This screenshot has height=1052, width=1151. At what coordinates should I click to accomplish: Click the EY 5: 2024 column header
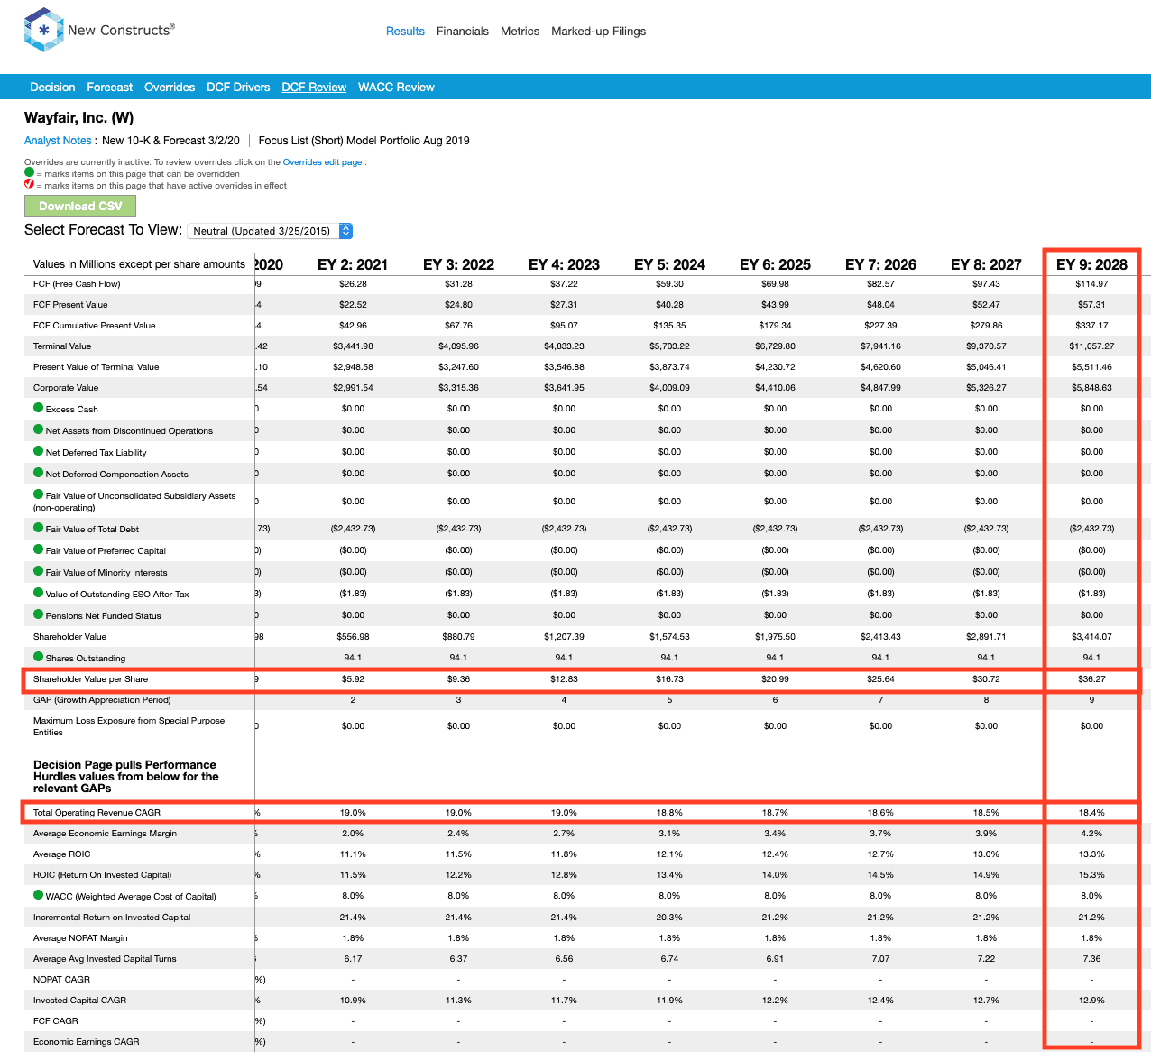tap(669, 264)
